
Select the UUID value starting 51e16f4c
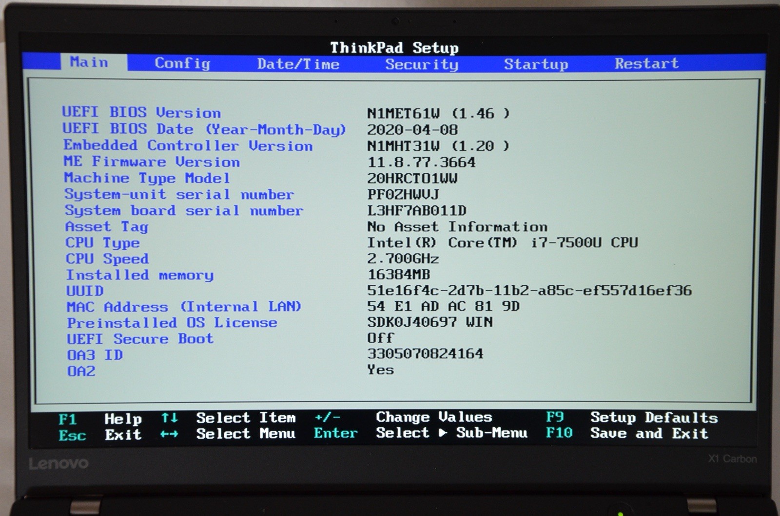[529, 291]
